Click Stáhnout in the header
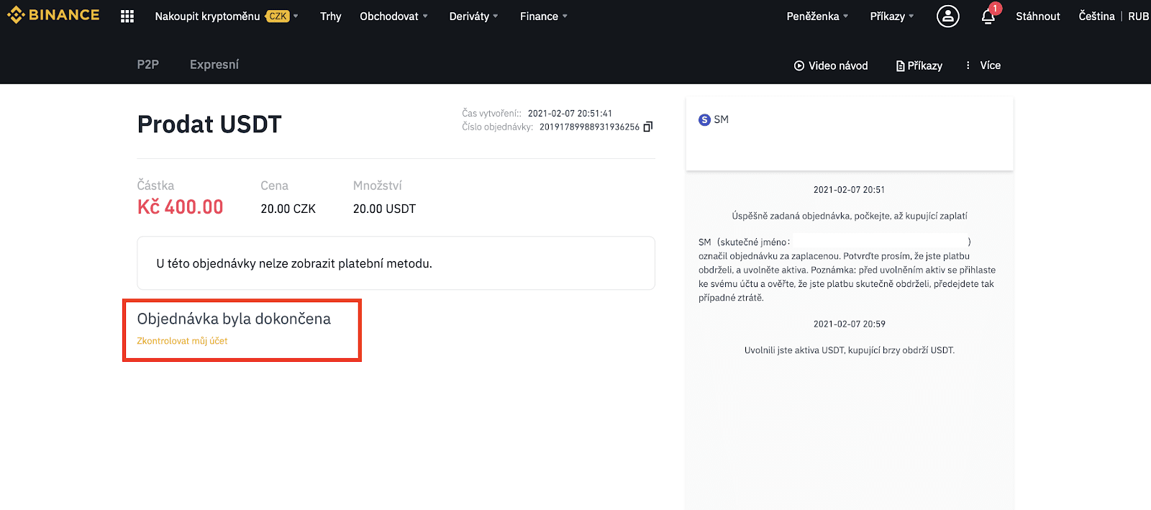The image size is (1151, 510). [x=1038, y=16]
